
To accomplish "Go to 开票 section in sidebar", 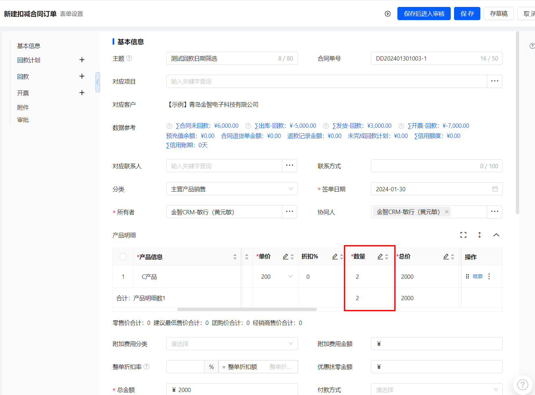I will pyautogui.click(x=23, y=93).
